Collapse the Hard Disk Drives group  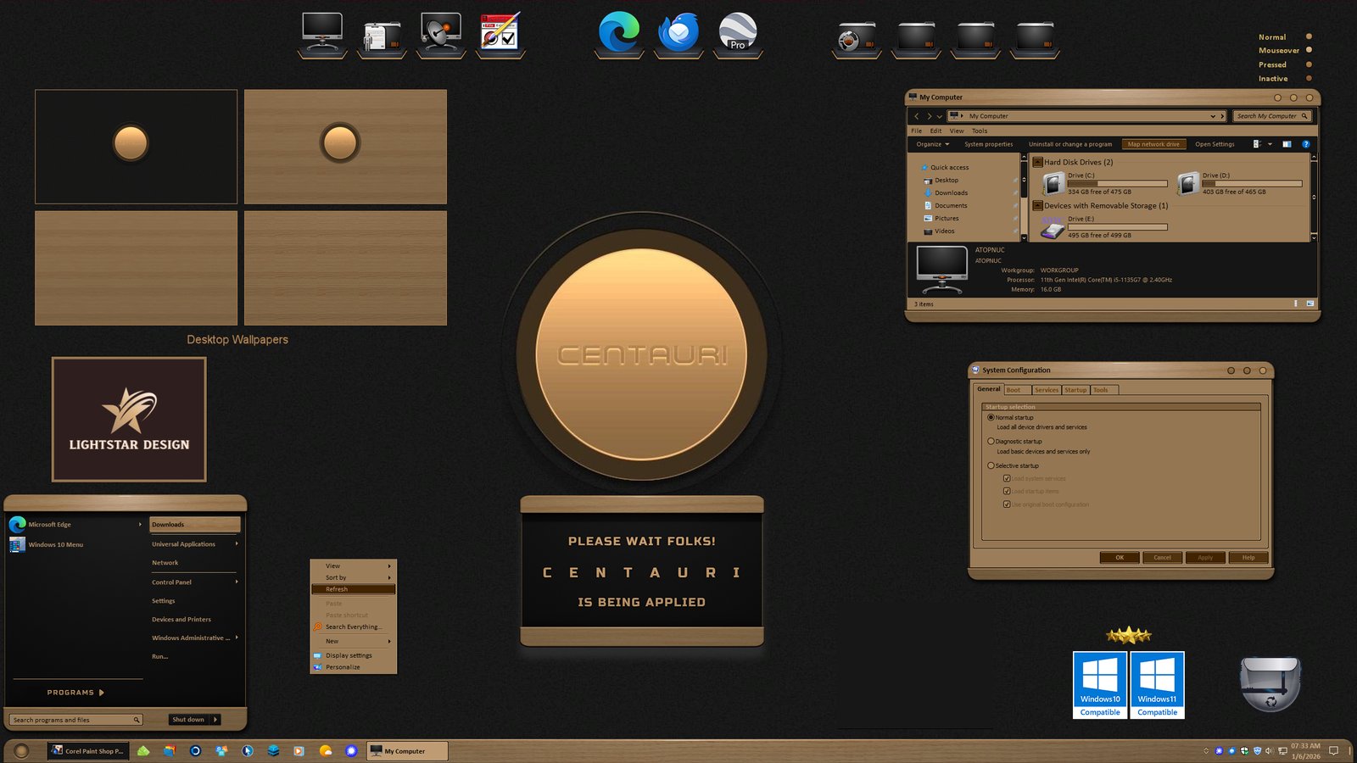[1037, 162]
